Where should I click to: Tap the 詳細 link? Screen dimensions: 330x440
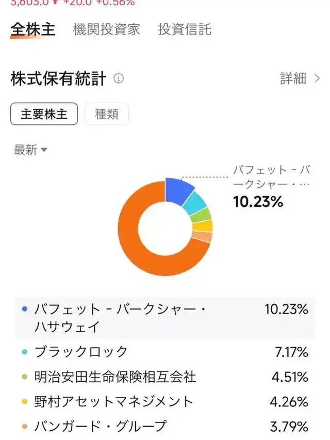293,79
